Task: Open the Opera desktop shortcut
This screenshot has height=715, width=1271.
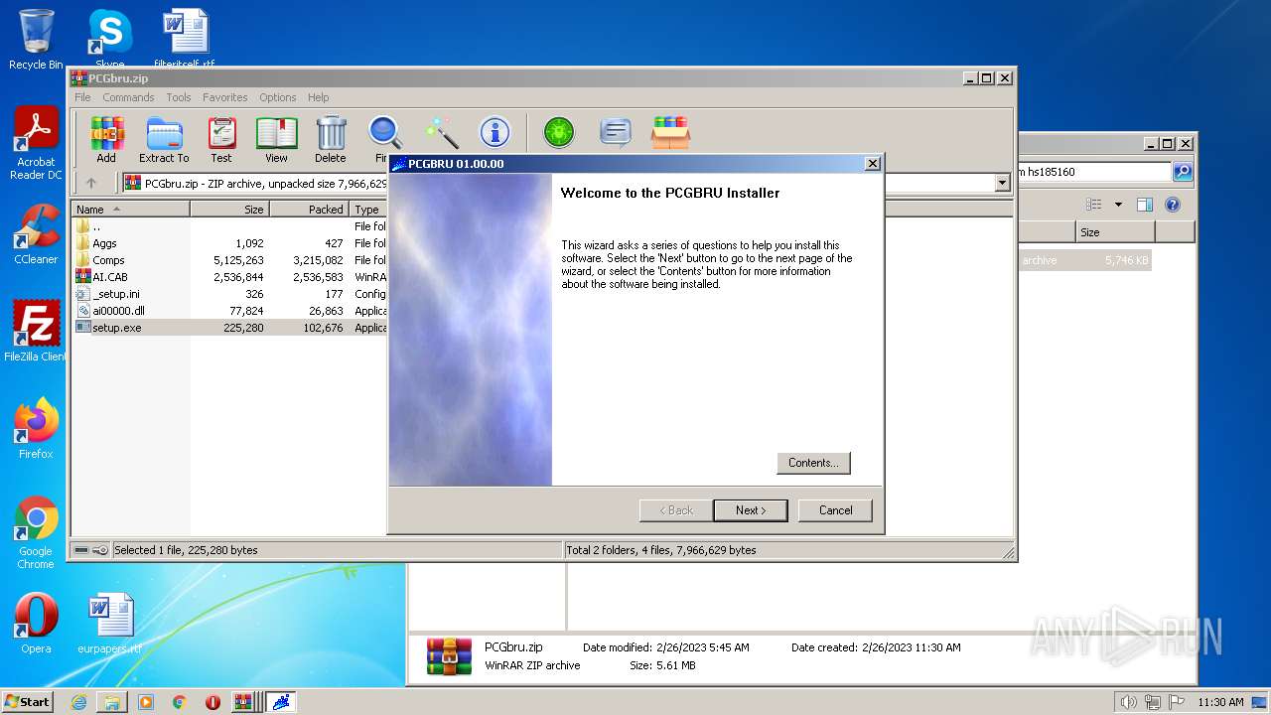Action: [x=36, y=624]
